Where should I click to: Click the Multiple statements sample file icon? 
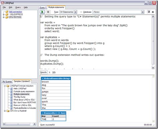pyautogui.click(x=11, y=94)
